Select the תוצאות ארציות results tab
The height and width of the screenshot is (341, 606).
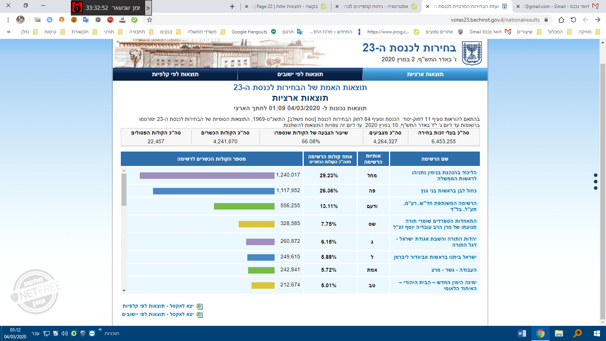click(425, 74)
